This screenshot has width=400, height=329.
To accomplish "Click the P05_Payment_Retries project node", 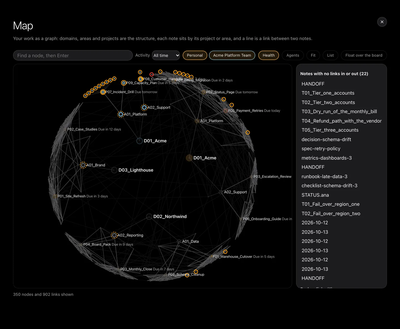I will tap(226, 111).
